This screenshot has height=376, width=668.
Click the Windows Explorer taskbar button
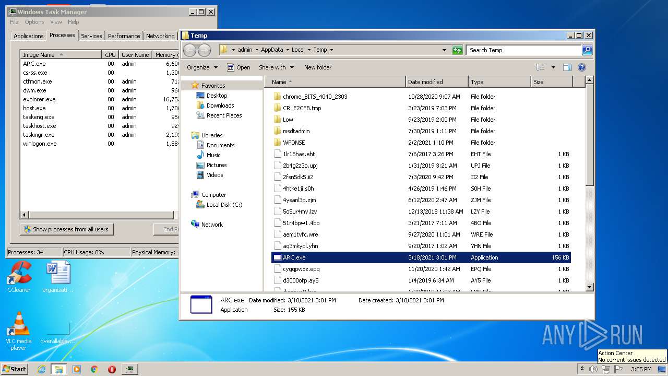[59, 369]
